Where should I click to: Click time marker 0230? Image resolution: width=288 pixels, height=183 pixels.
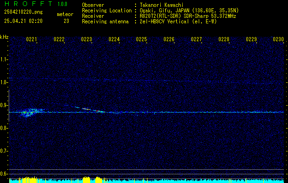click(x=278, y=39)
